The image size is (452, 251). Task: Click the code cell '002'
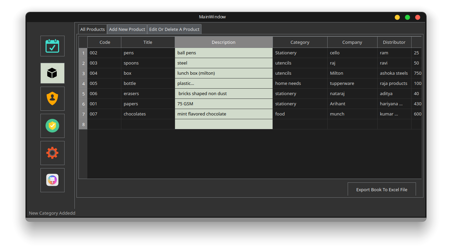pyautogui.click(x=104, y=53)
